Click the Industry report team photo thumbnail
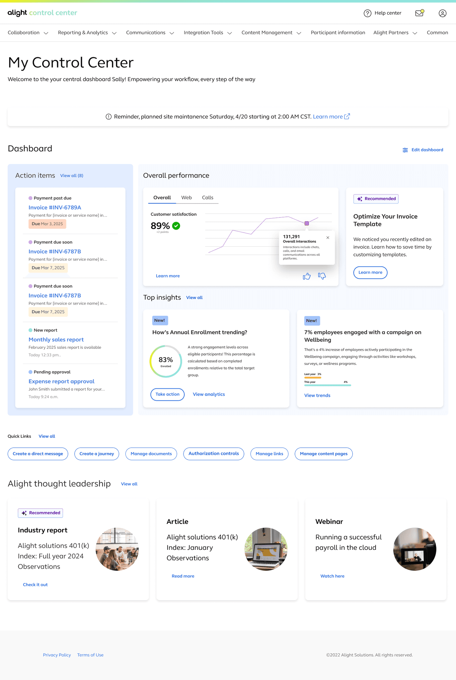The height and width of the screenshot is (680, 456). coord(117,549)
